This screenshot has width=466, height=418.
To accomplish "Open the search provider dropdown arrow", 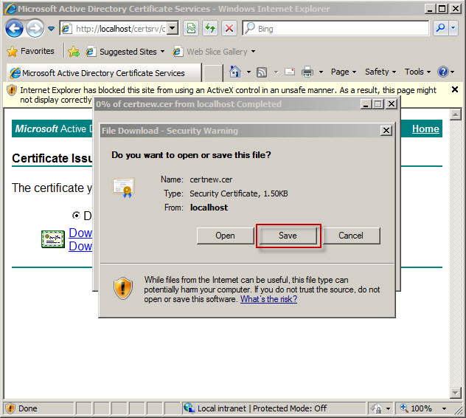I will tap(453, 29).
